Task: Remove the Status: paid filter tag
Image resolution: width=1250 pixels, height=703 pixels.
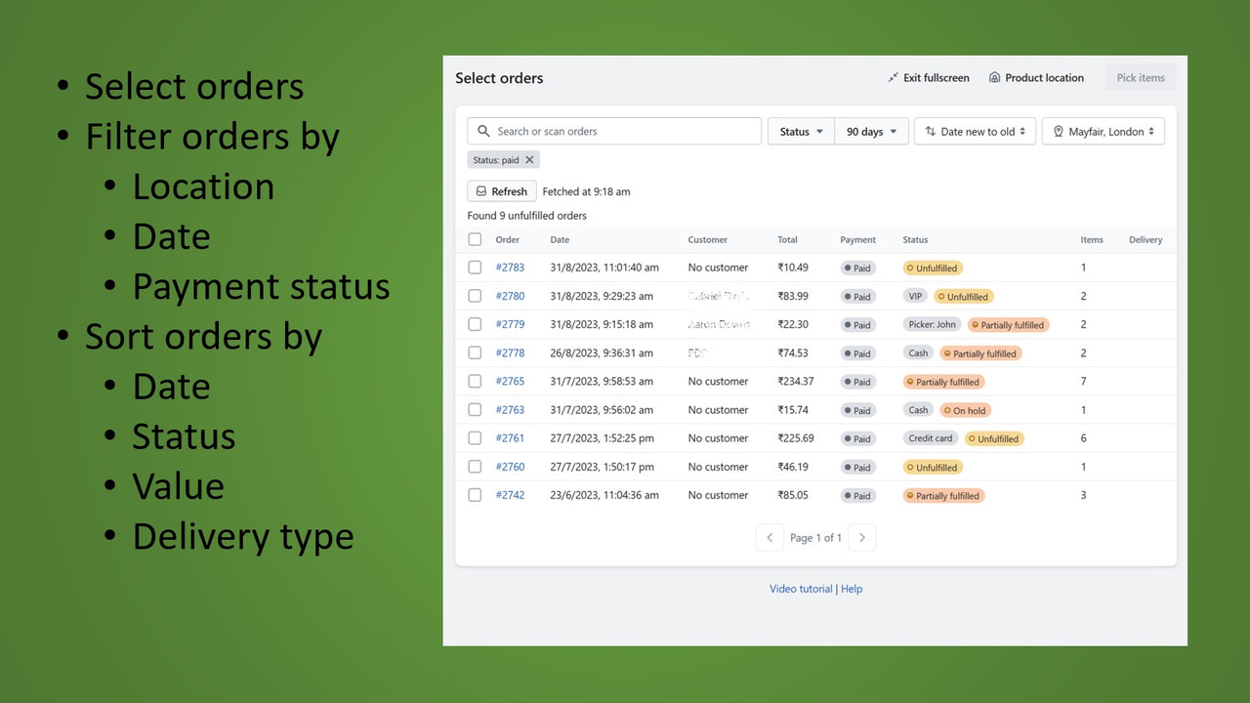Action: pyautogui.click(x=530, y=158)
